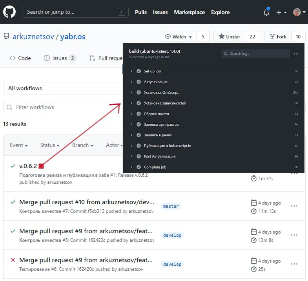View the stargazers count 22
Image resolution: width=308 pixels, height=281 pixels.
[252, 36]
